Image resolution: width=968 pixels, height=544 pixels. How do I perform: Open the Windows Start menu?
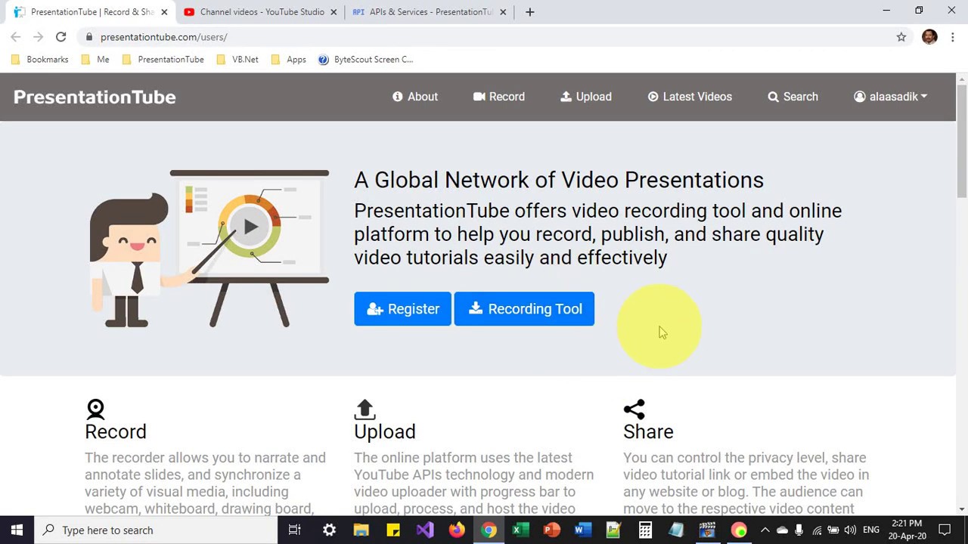point(17,530)
